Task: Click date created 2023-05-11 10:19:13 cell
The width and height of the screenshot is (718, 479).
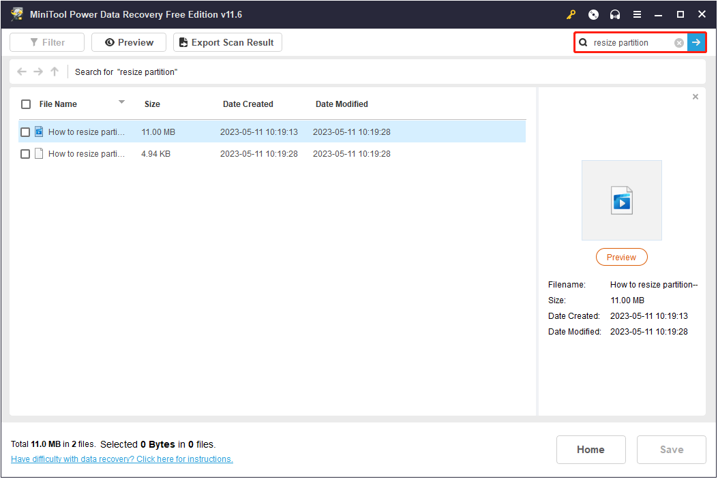Action: [258, 132]
